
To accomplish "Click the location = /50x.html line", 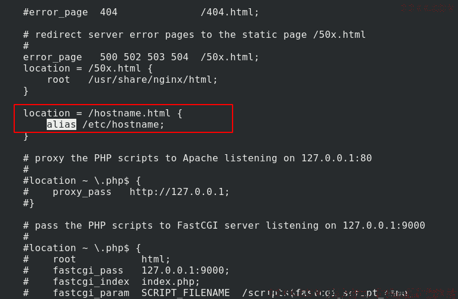I will (88, 69).
